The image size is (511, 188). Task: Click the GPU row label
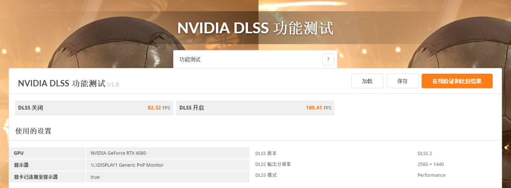tap(19, 153)
